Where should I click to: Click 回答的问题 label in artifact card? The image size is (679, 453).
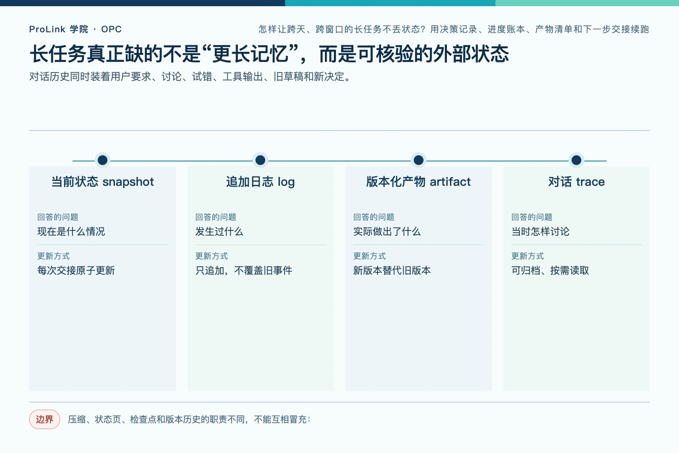pos(374,217)
